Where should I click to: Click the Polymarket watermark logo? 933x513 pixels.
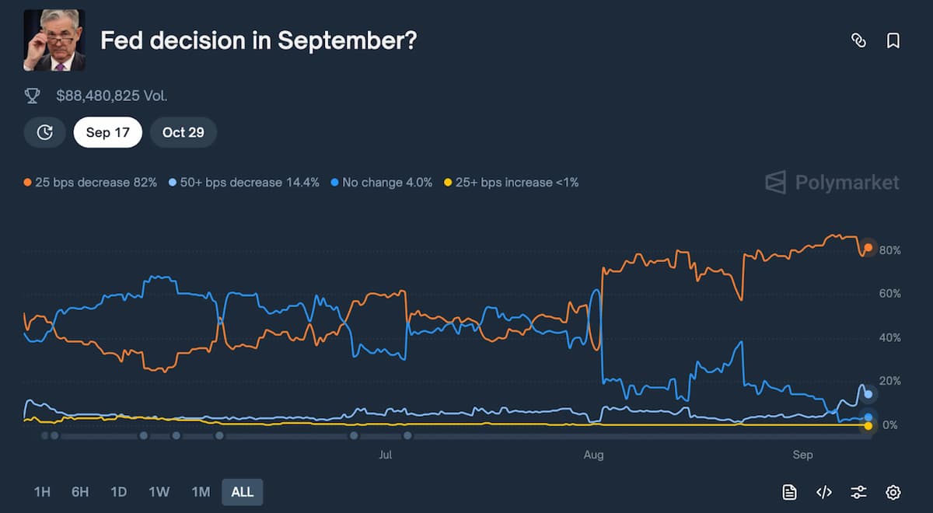coord(831,183)
